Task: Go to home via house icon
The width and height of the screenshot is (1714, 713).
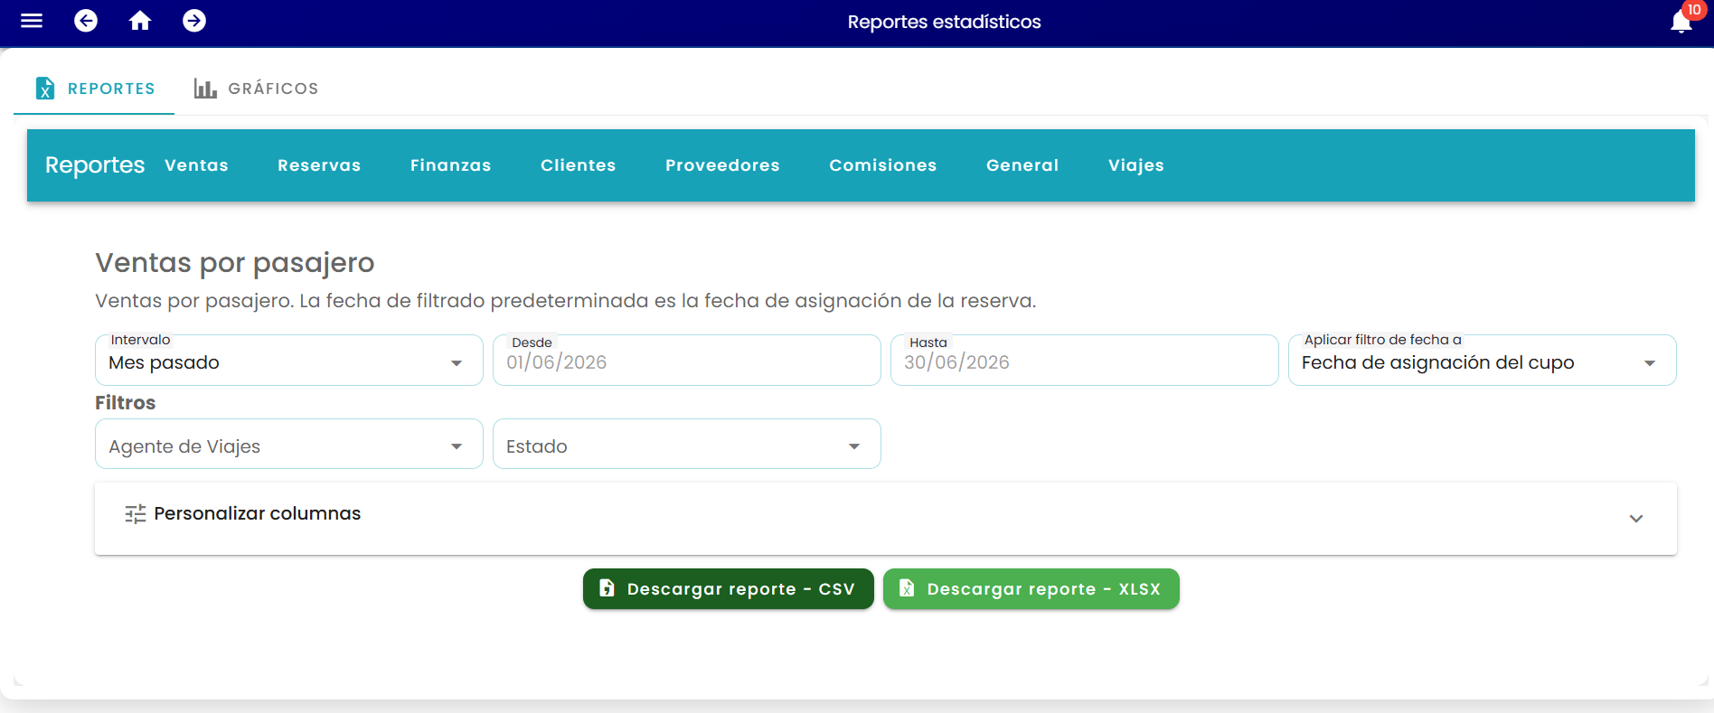Action: click(x=140, y=21)
